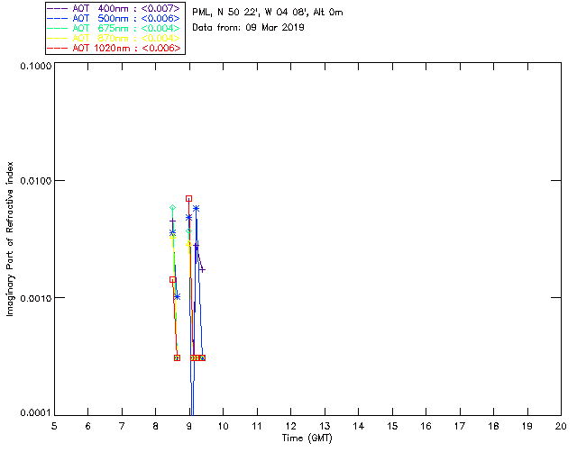This screenshot has width=577, height=461.
Task: Click the x-axis tick label 9
Action: point(189,426)
